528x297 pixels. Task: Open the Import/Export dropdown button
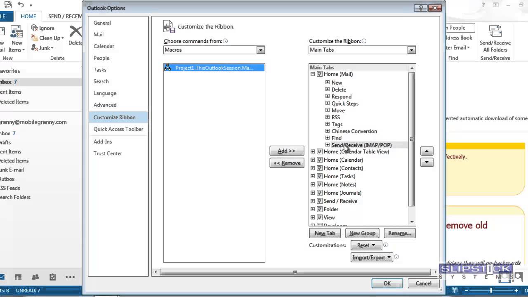[371, 257]
